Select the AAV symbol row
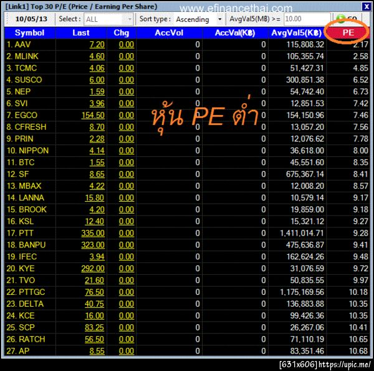374x371 pixels. point(187,44)
